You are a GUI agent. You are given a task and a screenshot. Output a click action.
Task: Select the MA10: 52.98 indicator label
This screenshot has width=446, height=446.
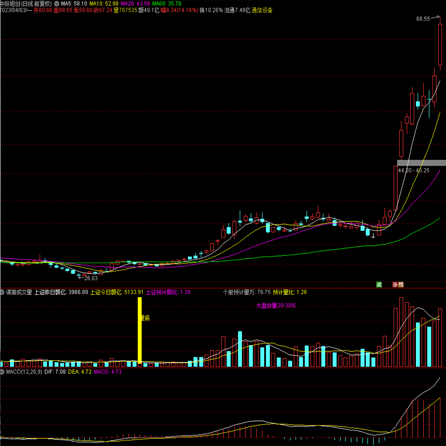click(x=104, y=3)
